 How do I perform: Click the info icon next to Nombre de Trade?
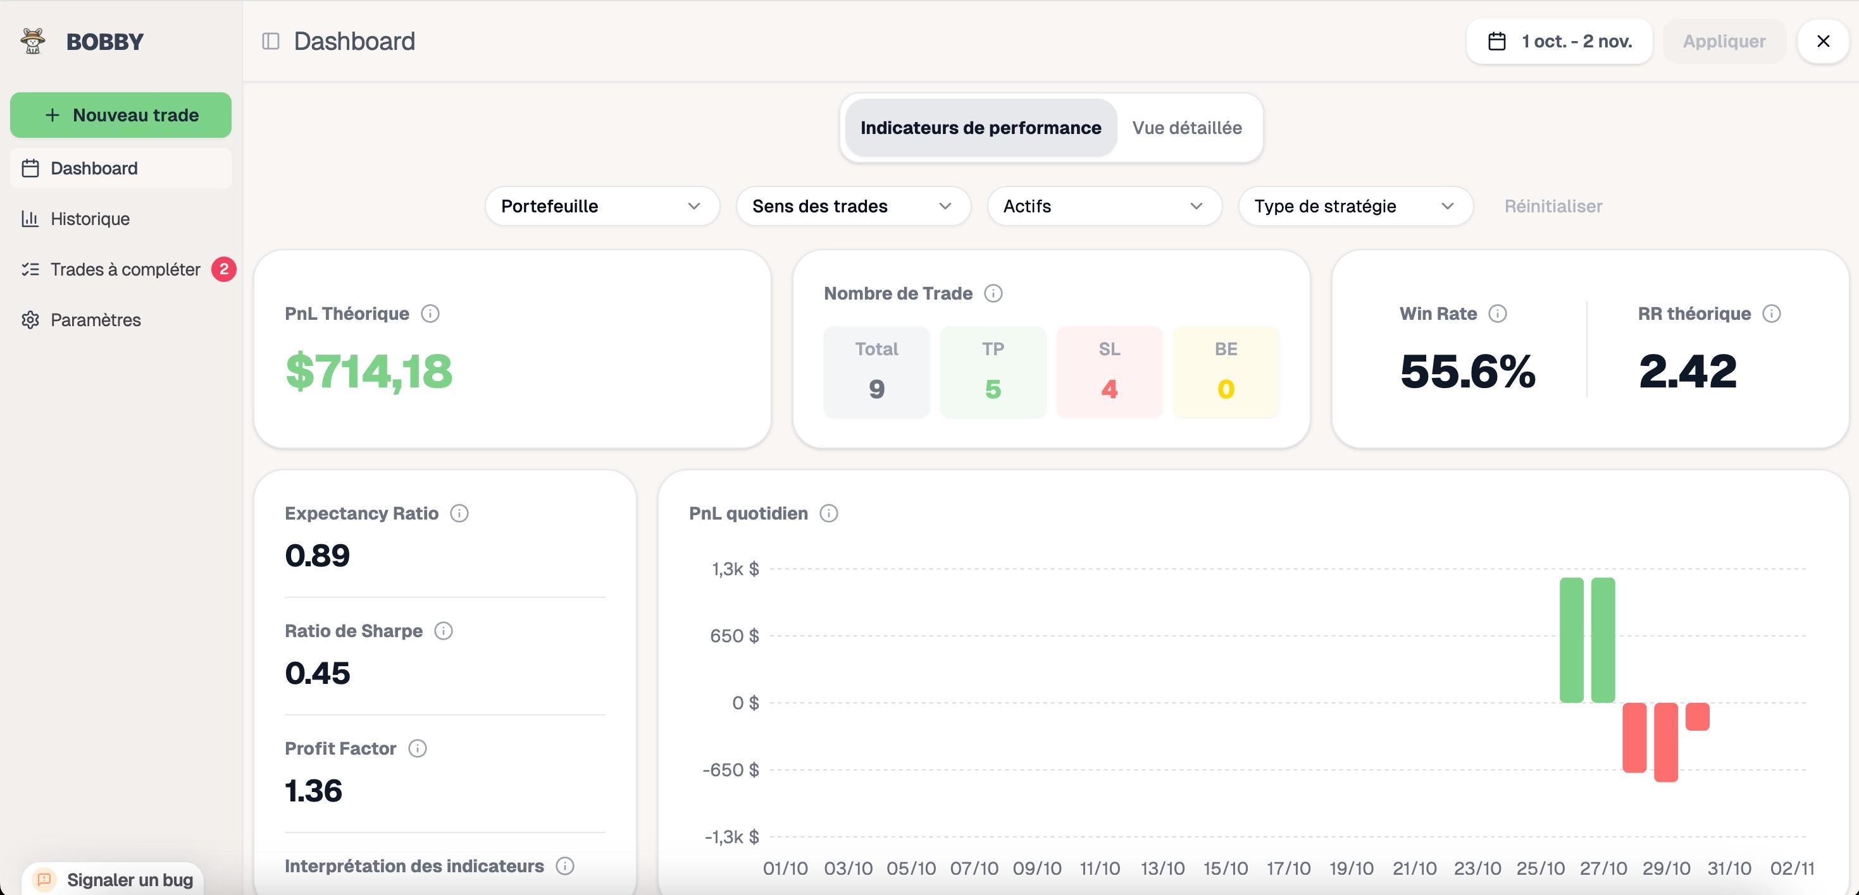click(993, 293)
